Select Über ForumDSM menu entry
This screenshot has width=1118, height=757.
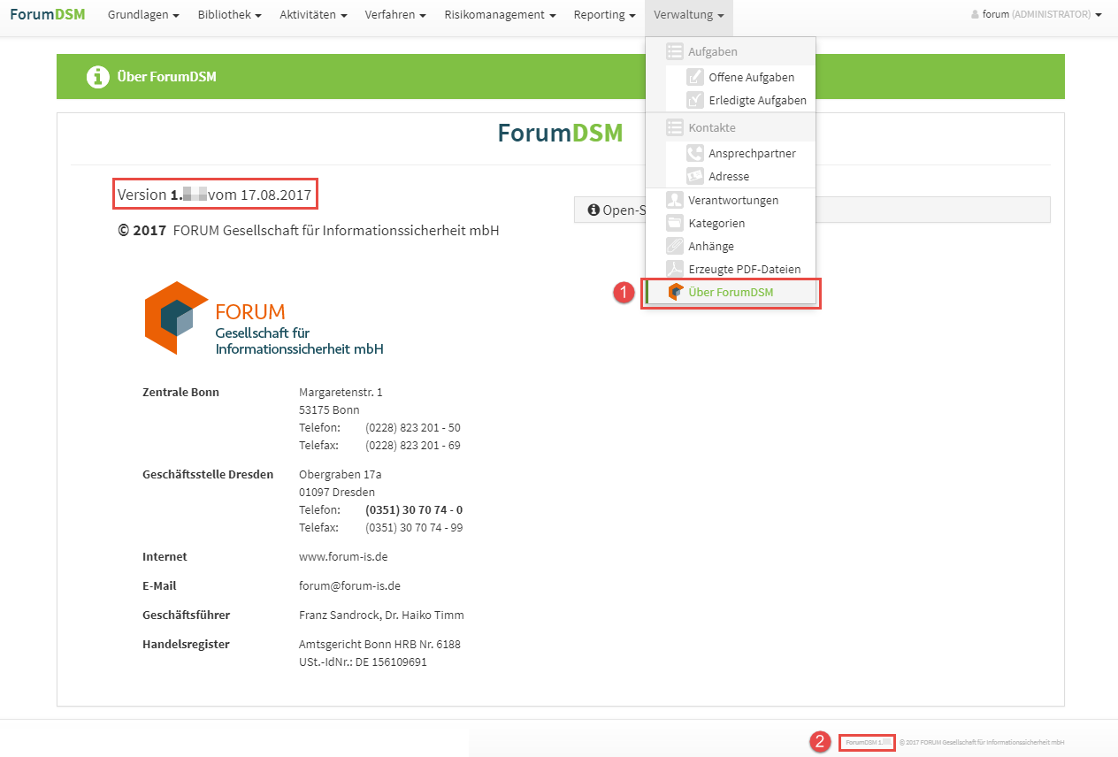(731, 292)
